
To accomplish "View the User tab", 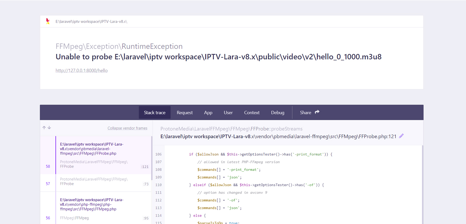I will (228, 112).
